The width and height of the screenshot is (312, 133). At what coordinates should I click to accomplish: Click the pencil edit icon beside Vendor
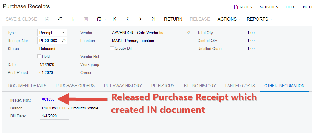coord(188,33)
